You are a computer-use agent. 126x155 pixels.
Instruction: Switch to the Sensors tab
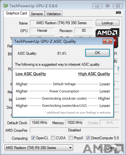(37, 14)
